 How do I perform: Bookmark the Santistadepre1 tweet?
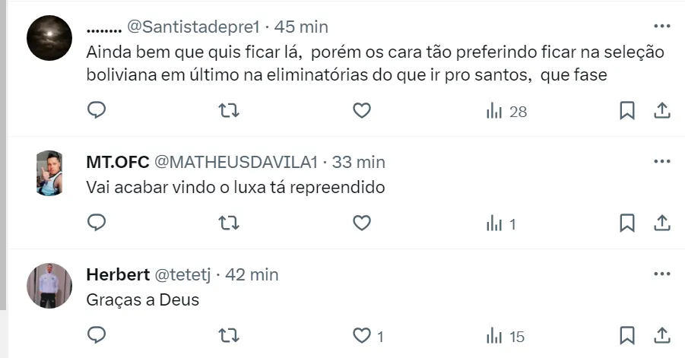627,111
